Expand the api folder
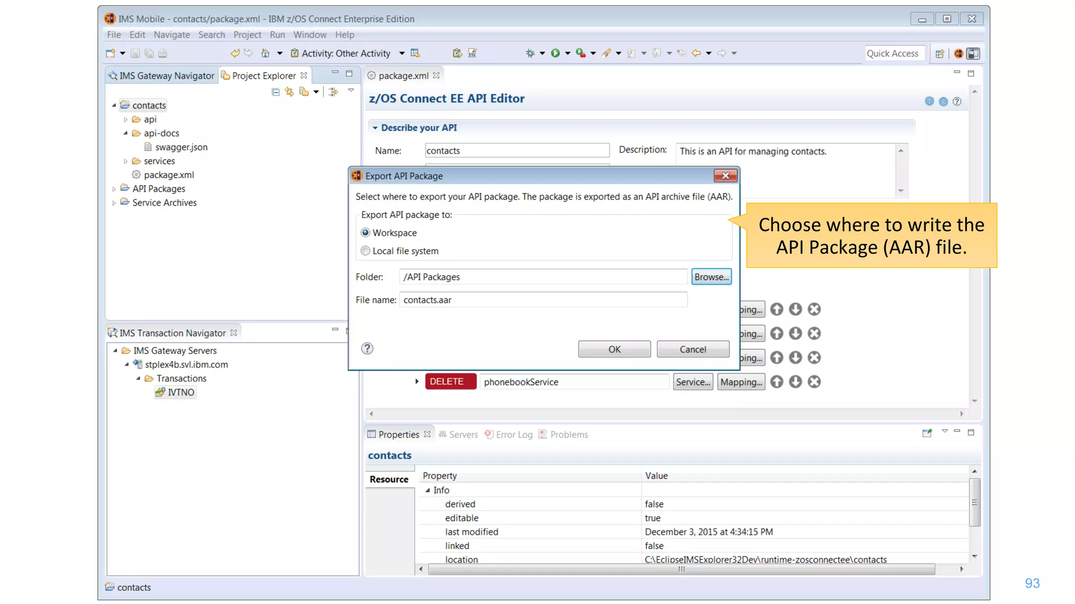Image resolution: width=1075 pixels, height=604 pixels. click(x=125, y=120)
